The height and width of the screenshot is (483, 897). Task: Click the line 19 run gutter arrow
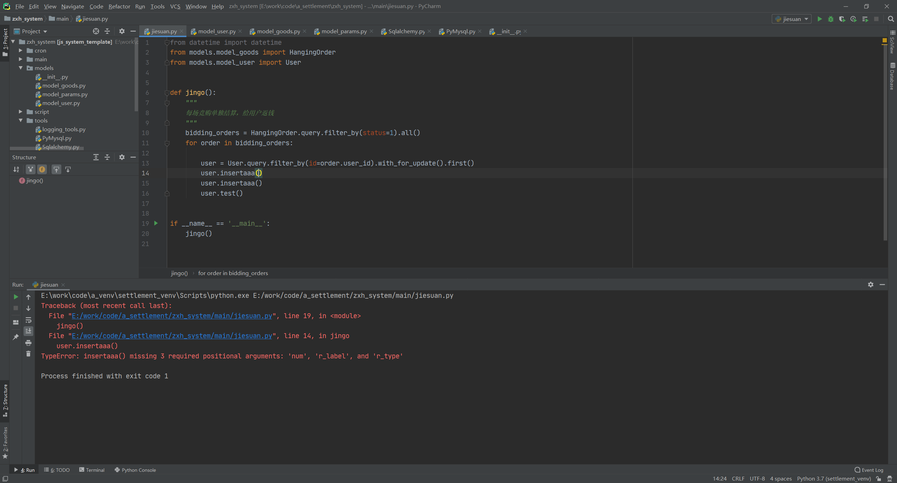[156, 223]
